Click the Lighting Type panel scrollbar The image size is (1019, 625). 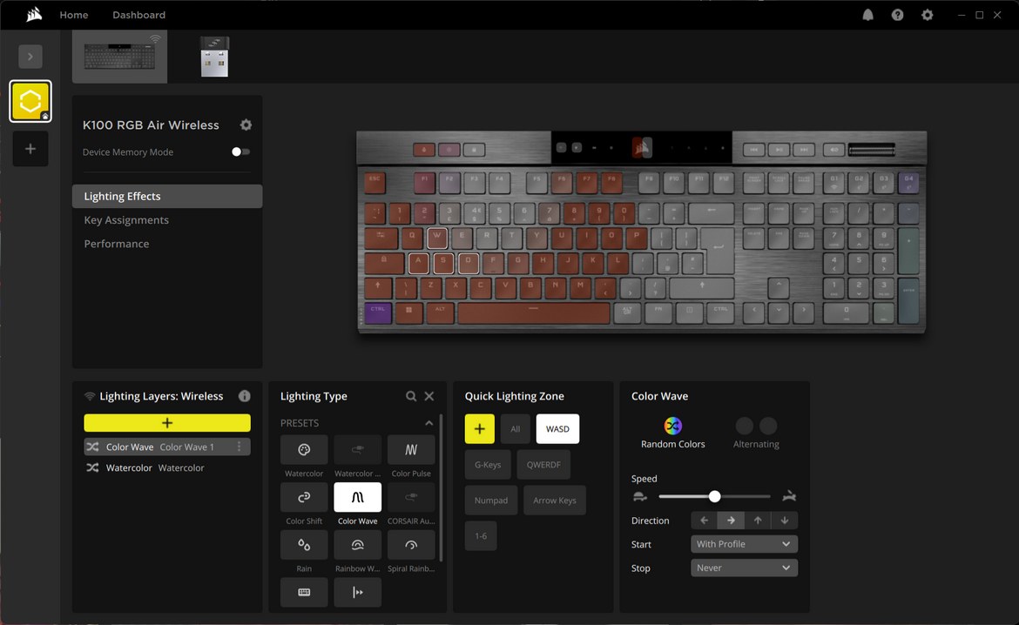point(442,487)
